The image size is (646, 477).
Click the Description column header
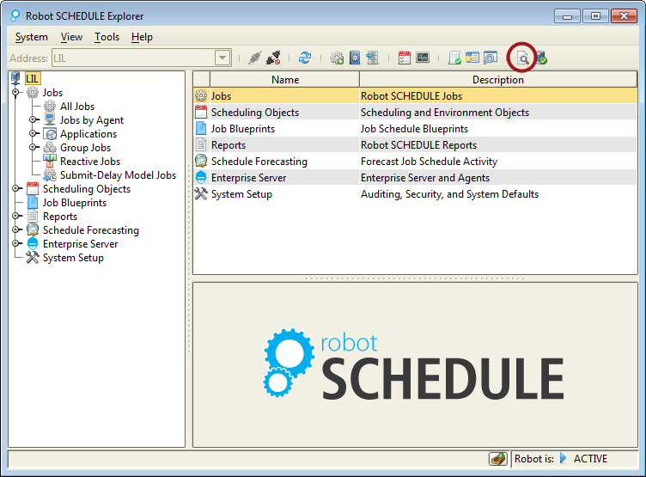click(x=497, y=80)
